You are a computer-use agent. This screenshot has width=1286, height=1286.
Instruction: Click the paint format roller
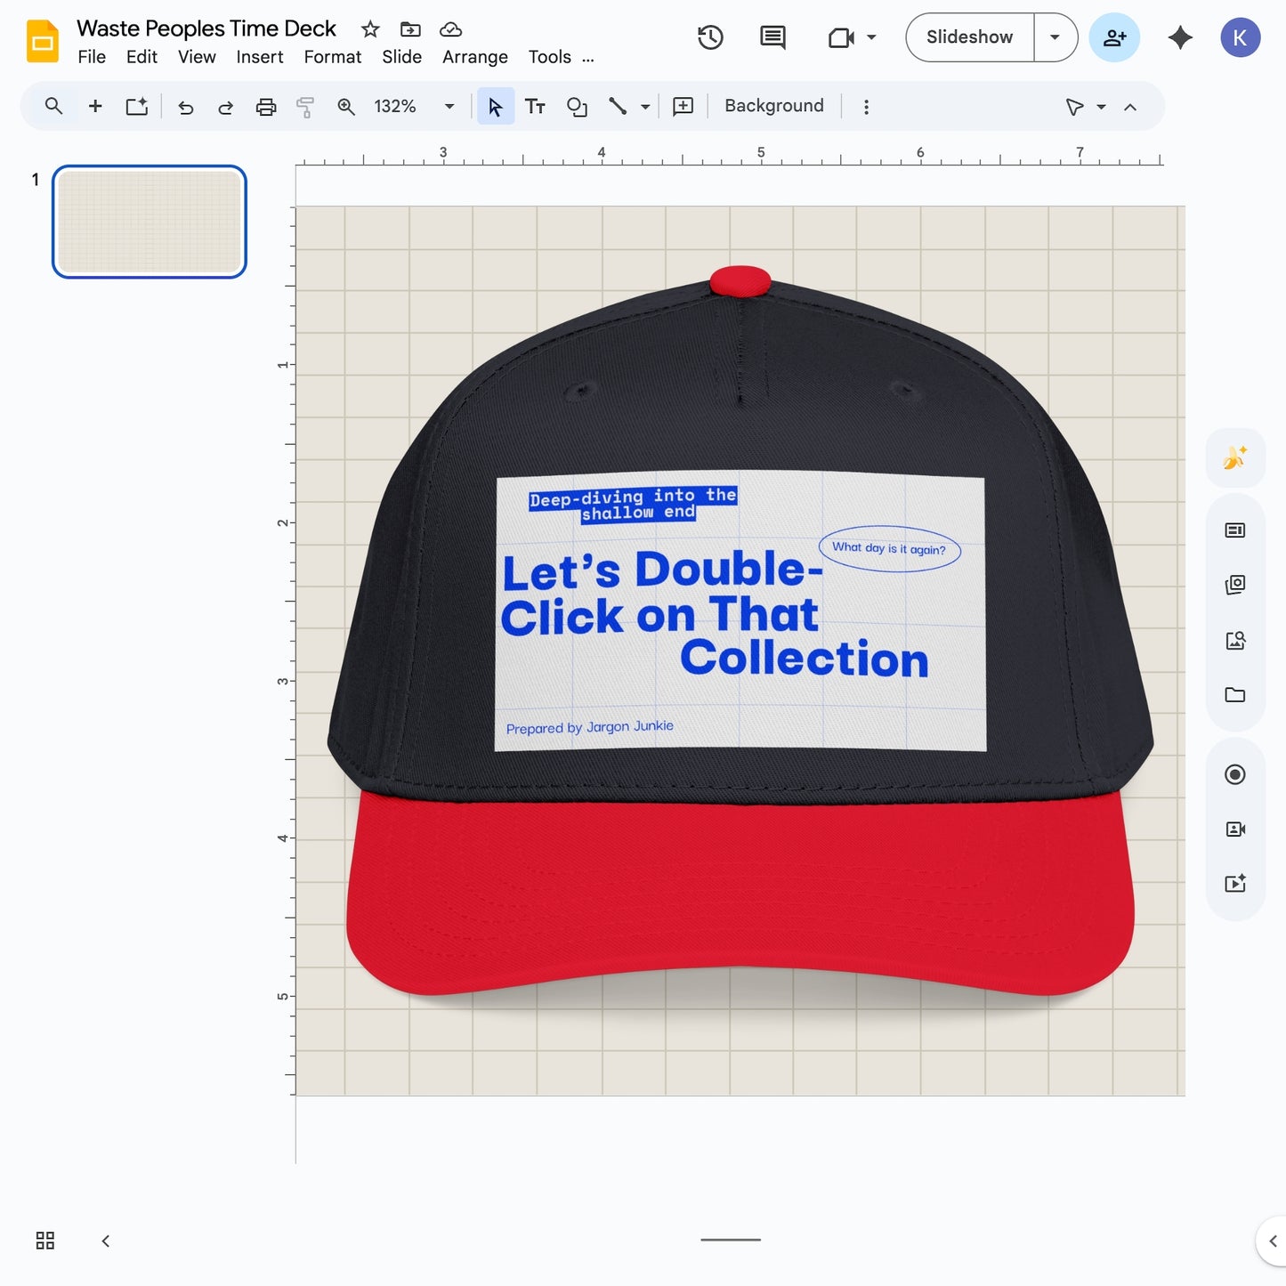tap(305, 108)
